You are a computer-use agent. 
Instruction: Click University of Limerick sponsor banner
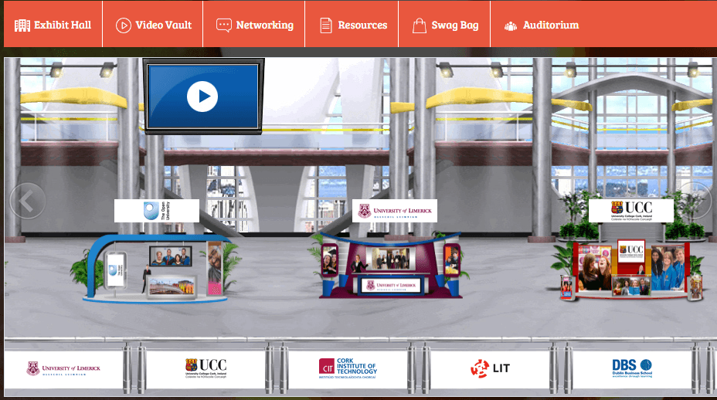coord(63,368)
